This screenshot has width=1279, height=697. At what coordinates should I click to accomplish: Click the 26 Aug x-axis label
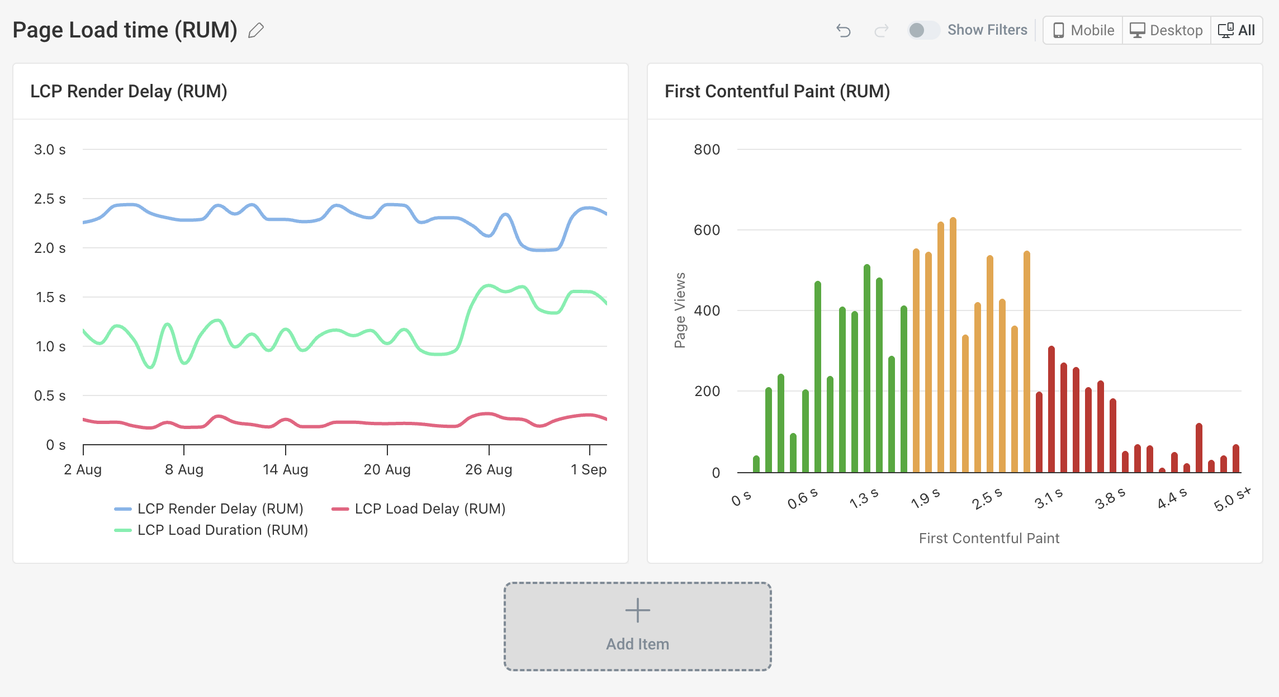(489, 469)
